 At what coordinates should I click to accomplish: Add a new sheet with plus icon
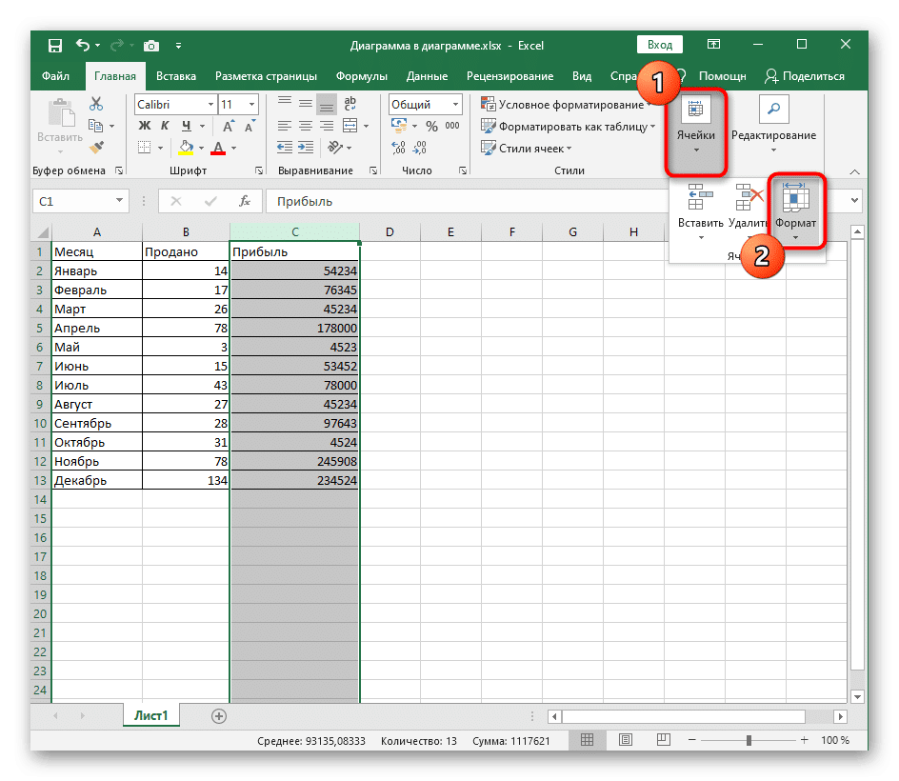[219, 715]
